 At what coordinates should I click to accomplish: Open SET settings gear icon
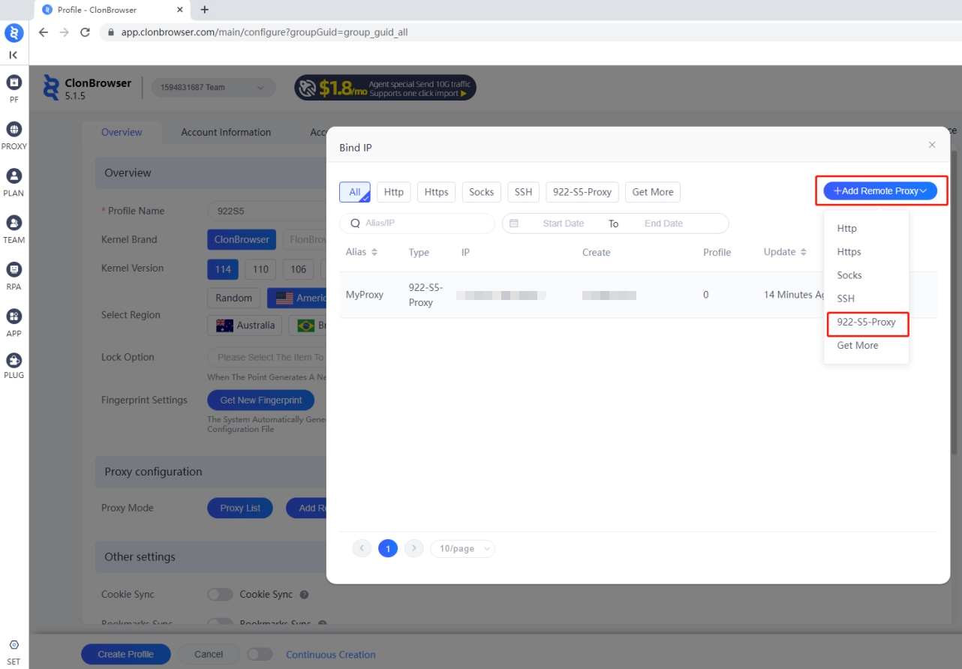pos(14,646)
